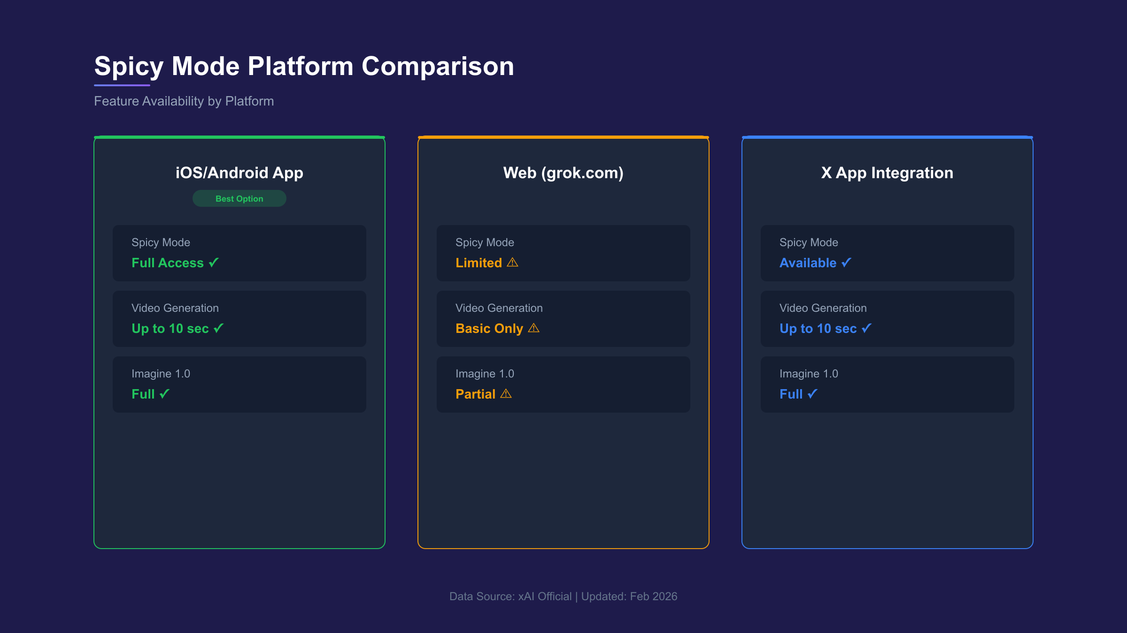Click the checkmark next to Full on X App card
Screen dimensions: 1127x633
point(813,394)
